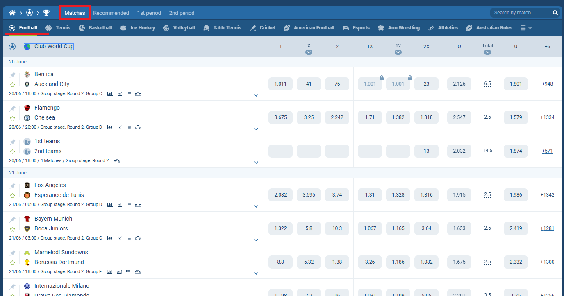Favorite the Benfica vs Auckland City match star

pyautogui.click(x=12, y=85)
